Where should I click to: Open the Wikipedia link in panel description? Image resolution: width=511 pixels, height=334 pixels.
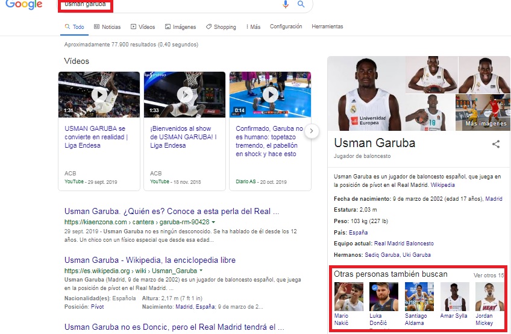click(x=442, y=185)
